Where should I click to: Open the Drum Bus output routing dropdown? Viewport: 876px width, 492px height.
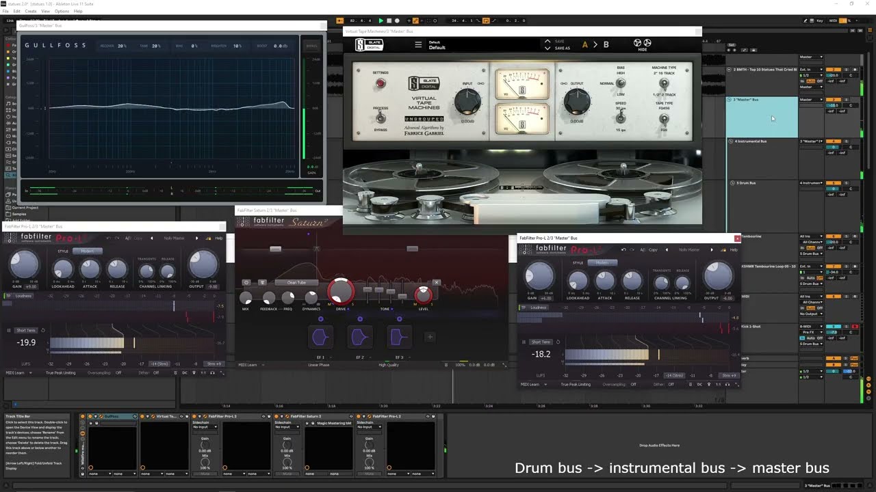[x=811, y=183]
